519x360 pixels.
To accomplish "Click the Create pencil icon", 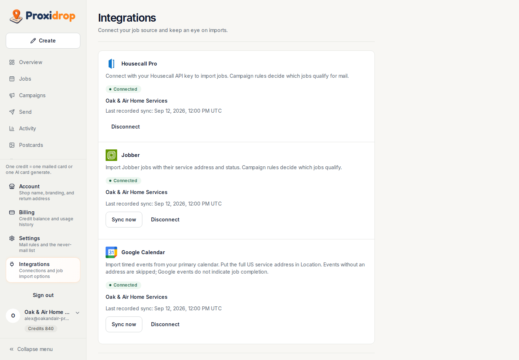I will 33,41.
